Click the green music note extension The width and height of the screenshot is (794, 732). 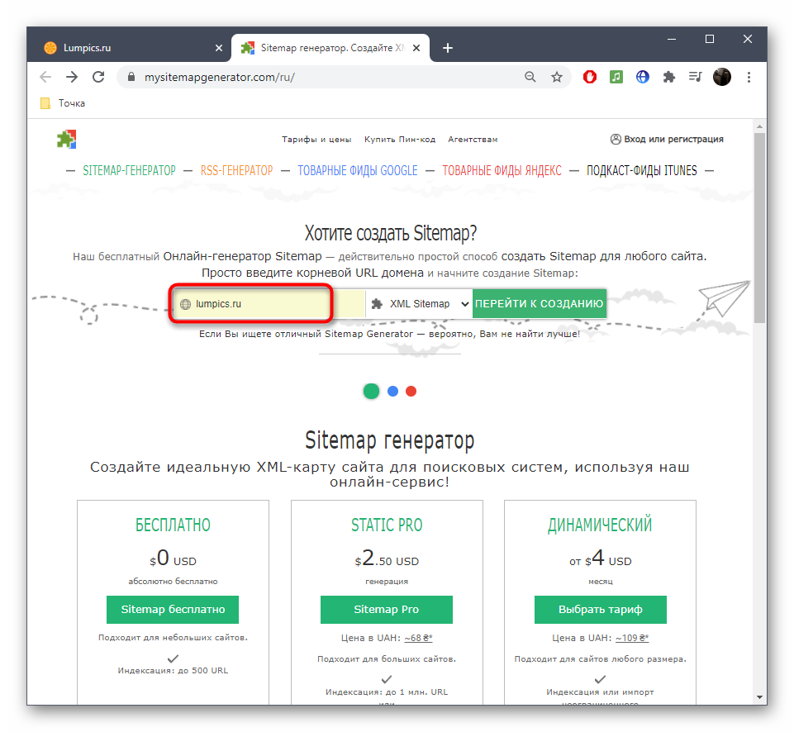coord(616,77)
